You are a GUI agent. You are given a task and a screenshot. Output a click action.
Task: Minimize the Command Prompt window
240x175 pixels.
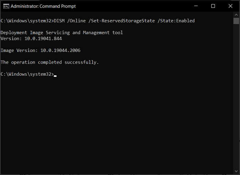(x=196, y=6)
